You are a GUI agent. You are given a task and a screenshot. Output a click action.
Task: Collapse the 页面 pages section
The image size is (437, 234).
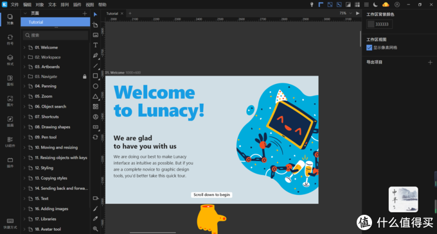25,13
